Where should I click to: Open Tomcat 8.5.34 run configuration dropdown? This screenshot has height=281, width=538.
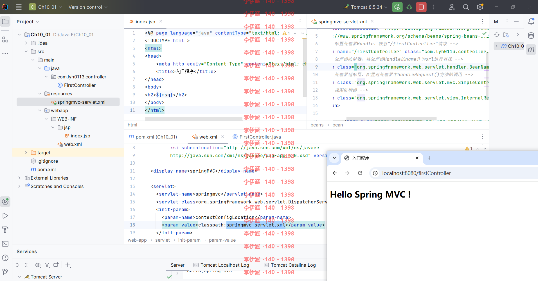tap(366, 7)
